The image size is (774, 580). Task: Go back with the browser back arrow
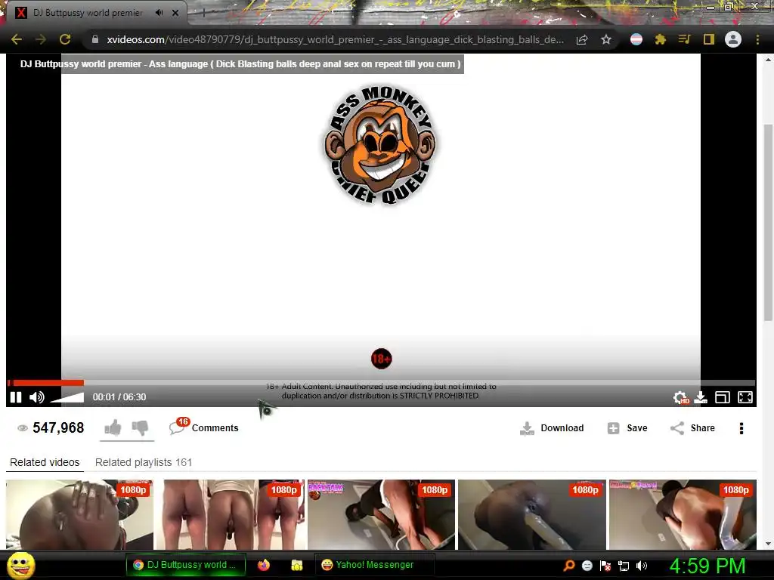click(17, 39)
